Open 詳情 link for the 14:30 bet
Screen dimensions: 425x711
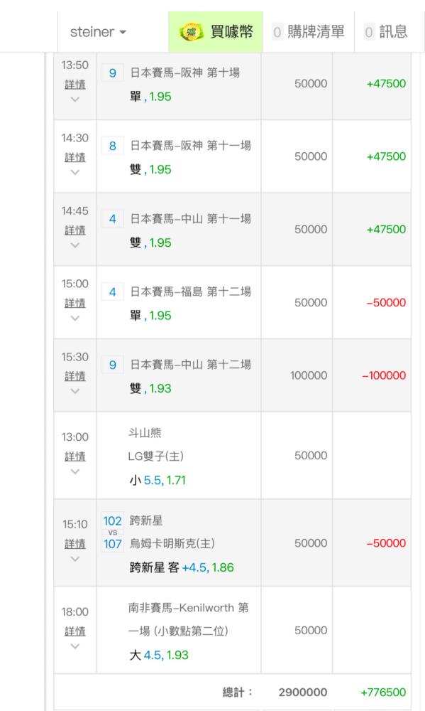pyautogui.click(x=75, y=158)
